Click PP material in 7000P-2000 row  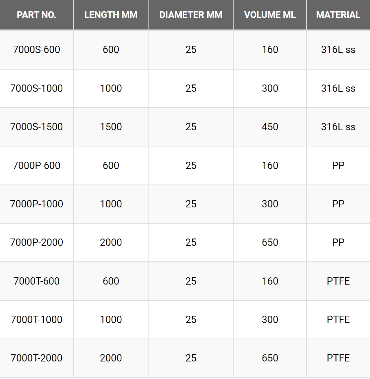point(338,243)
